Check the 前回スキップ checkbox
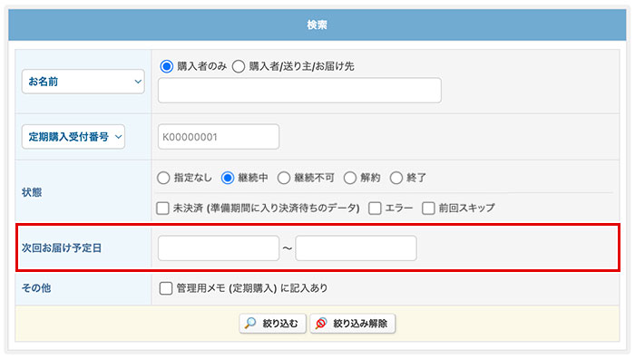 (x=428, y=208)
